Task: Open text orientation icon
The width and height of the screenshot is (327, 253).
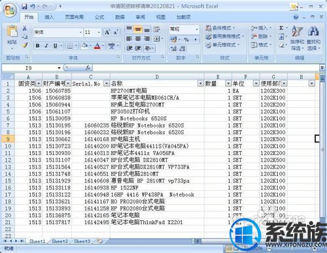Action: (x=148, y=48)
